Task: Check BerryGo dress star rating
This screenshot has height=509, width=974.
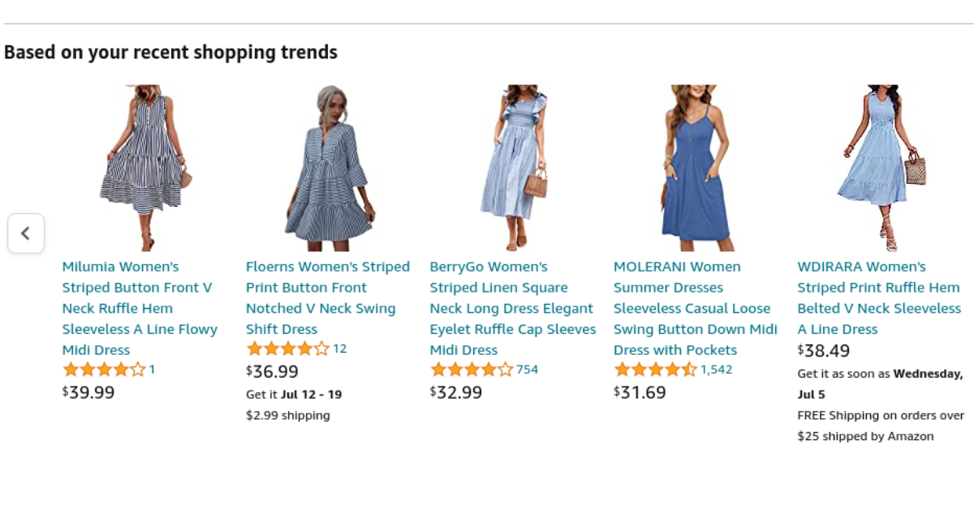Action: click(x=472, y=370)
